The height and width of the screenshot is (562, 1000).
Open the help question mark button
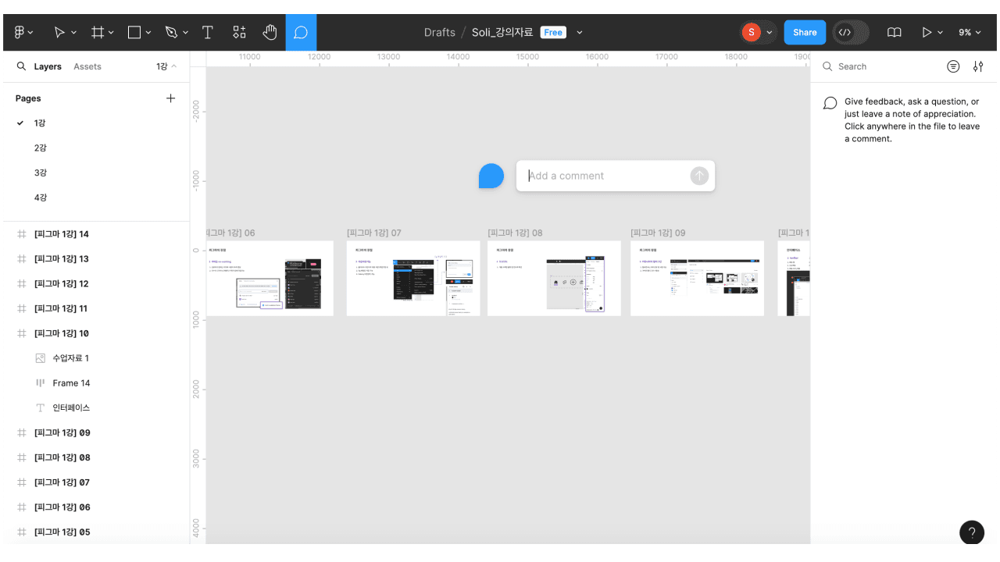(x=972, y=533)
